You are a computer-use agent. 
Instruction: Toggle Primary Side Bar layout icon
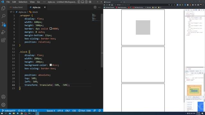point(79,2)
